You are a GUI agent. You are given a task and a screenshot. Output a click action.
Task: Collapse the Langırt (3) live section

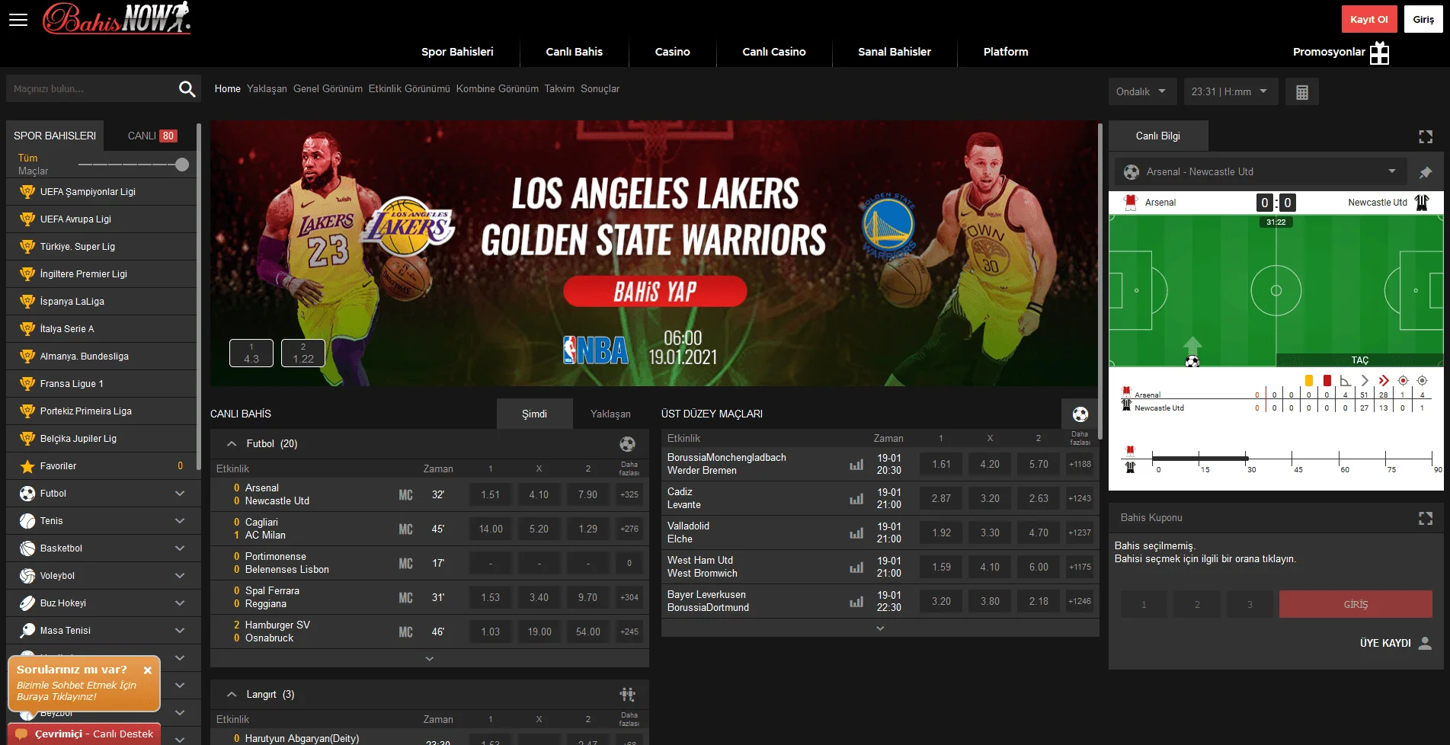[232, 694]
